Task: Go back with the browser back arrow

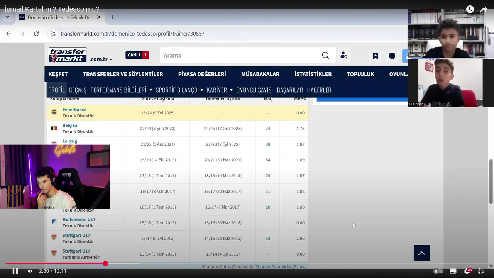Action: pos(8,34)
